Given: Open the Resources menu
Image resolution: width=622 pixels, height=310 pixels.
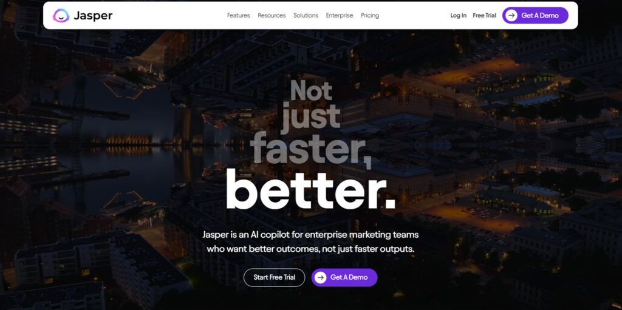Looking at the screenshot, I should point(272,15).
